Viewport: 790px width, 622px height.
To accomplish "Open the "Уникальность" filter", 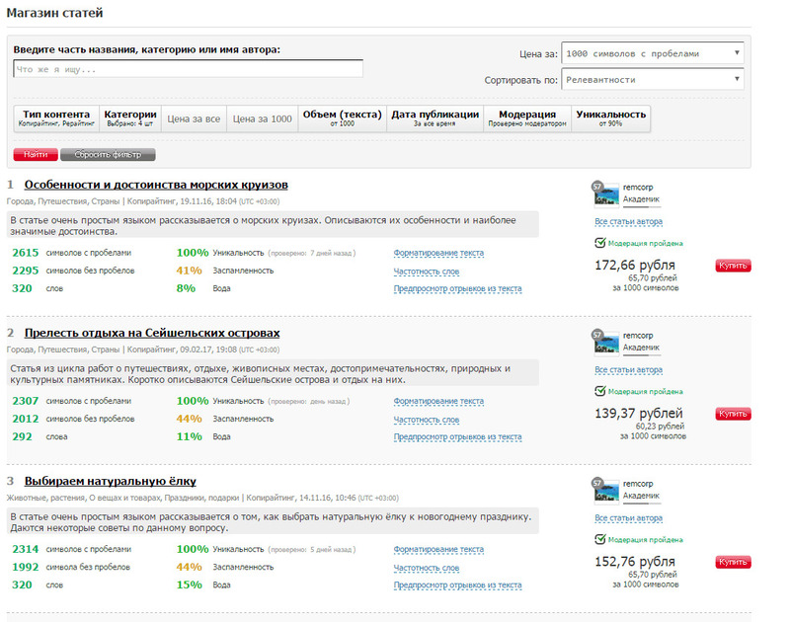I will click(611, 118).
